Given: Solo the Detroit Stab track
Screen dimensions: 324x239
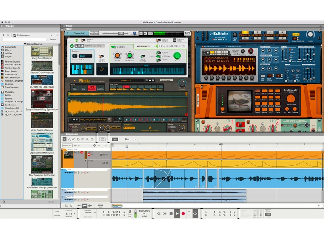Looking at the screenshot, I should tap(78, 152).
